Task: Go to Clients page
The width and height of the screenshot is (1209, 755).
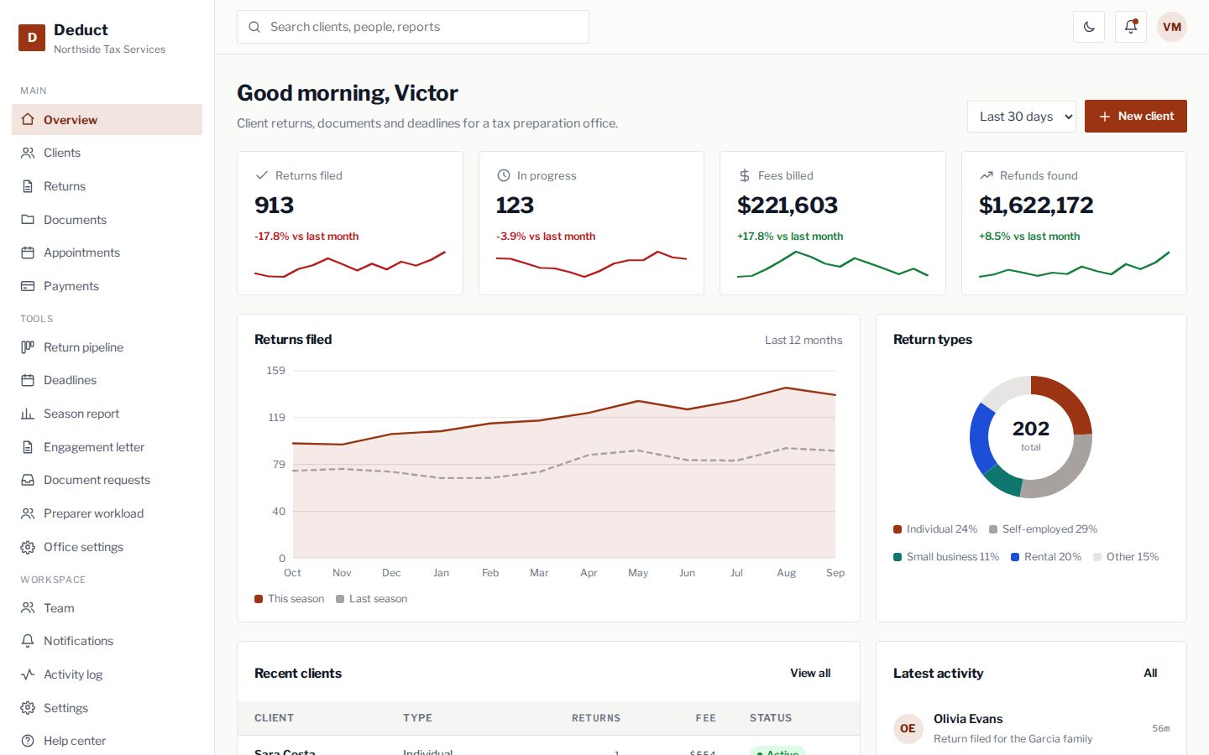Action: click(107, 153)
